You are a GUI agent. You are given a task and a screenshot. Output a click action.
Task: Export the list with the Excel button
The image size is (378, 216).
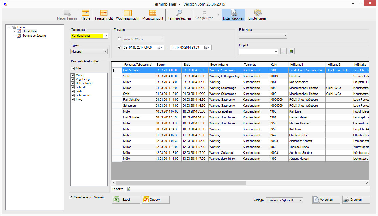[126, 200]
